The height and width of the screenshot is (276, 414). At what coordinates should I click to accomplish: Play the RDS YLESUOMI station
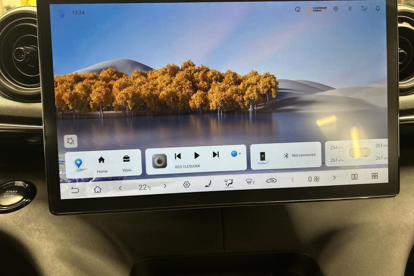197,155
